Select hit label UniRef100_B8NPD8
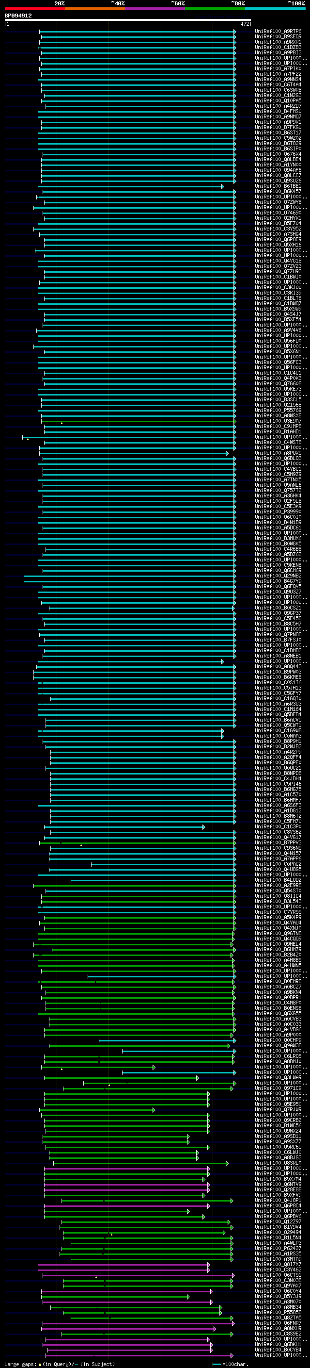 [278, 773]
